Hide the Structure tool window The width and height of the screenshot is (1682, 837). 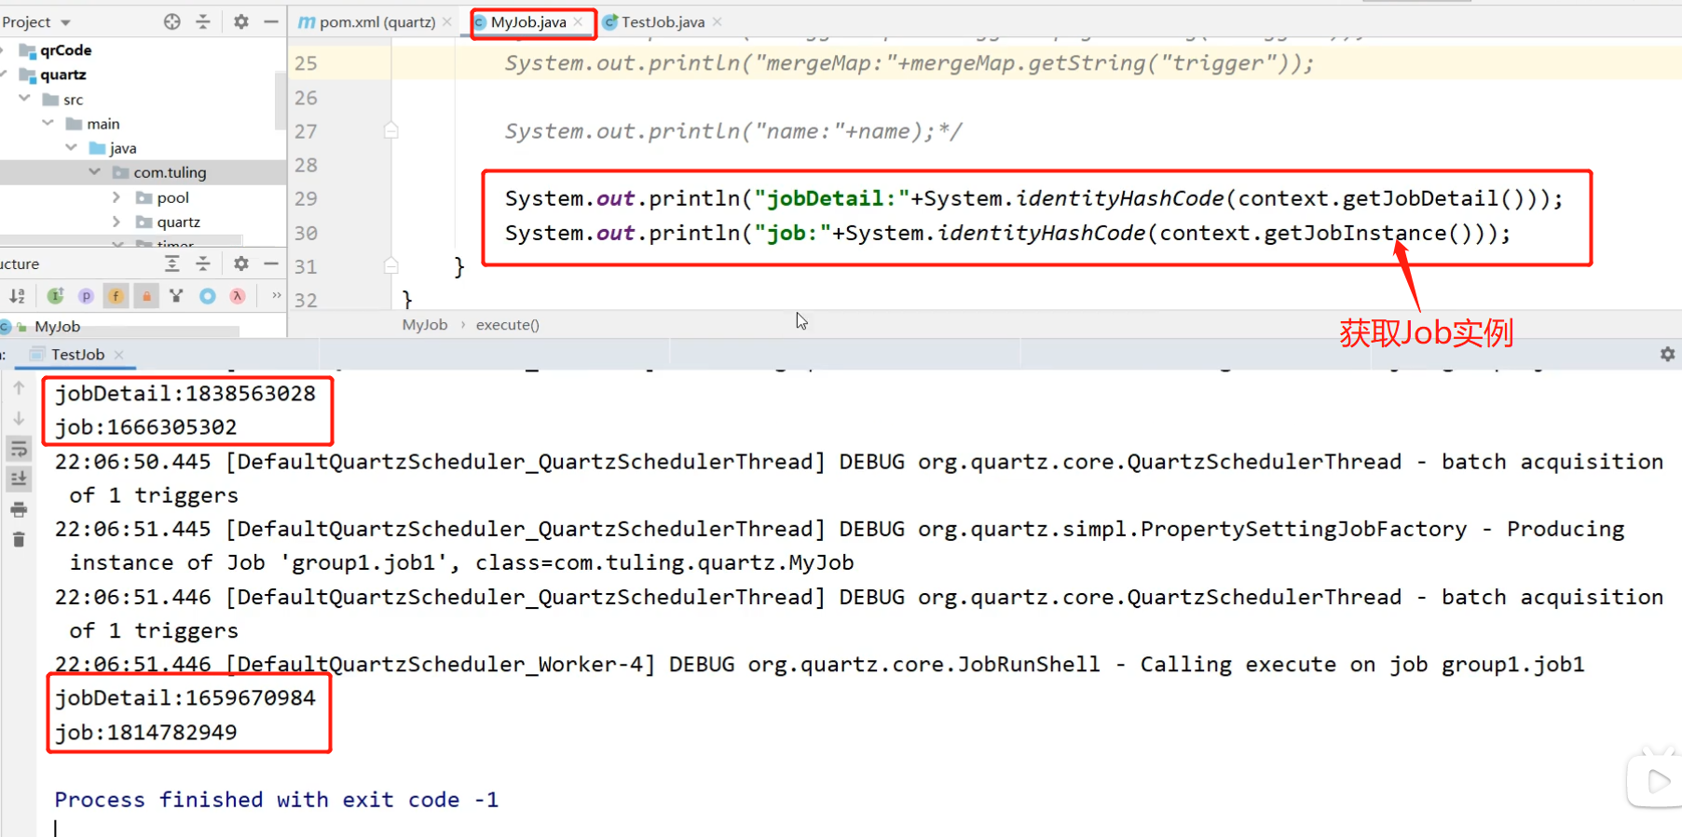pos(271,264)
